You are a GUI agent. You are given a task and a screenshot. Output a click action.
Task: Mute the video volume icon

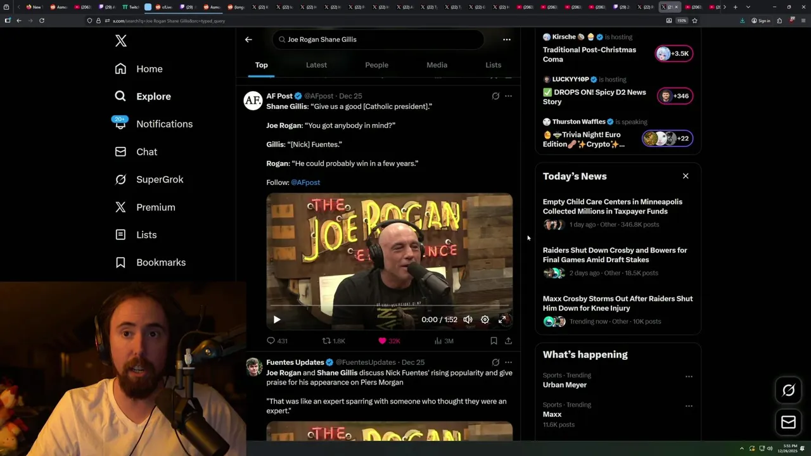coord(468,320)
